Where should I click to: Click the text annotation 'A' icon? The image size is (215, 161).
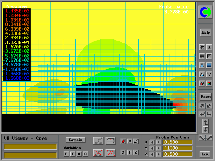click(209, 47)
